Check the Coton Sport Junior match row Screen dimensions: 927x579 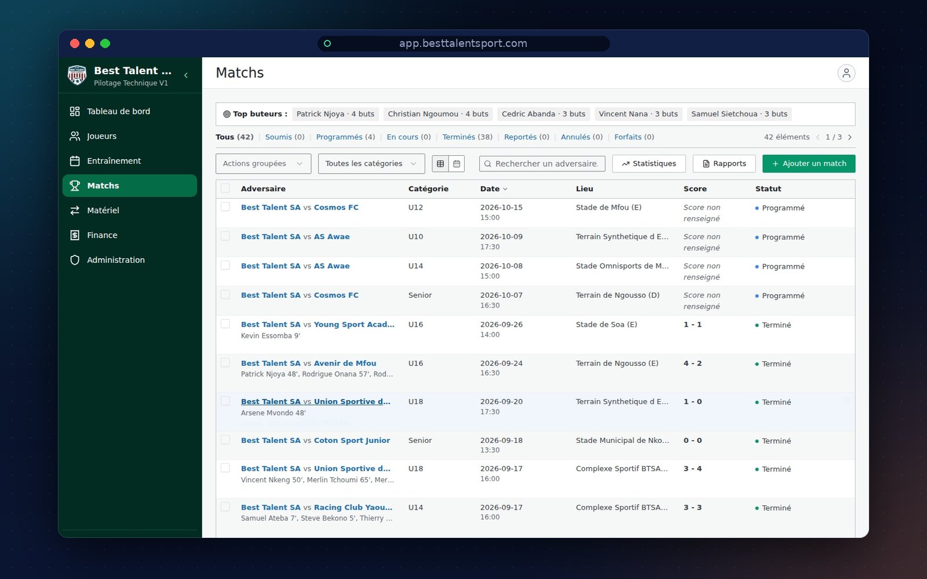point(225,440)
